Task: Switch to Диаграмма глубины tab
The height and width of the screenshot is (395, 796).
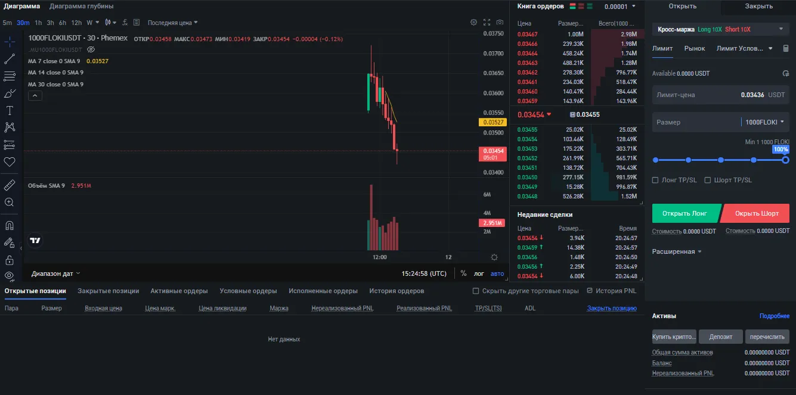Action: [x=82, y=6]
